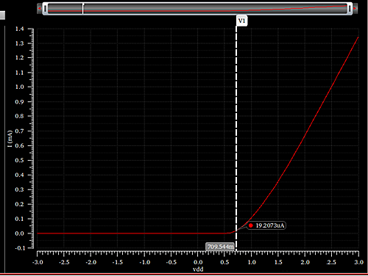Viewport: 368px width, 276px height.
Task: Select the V1 vertical marker label
Action: 241,21
